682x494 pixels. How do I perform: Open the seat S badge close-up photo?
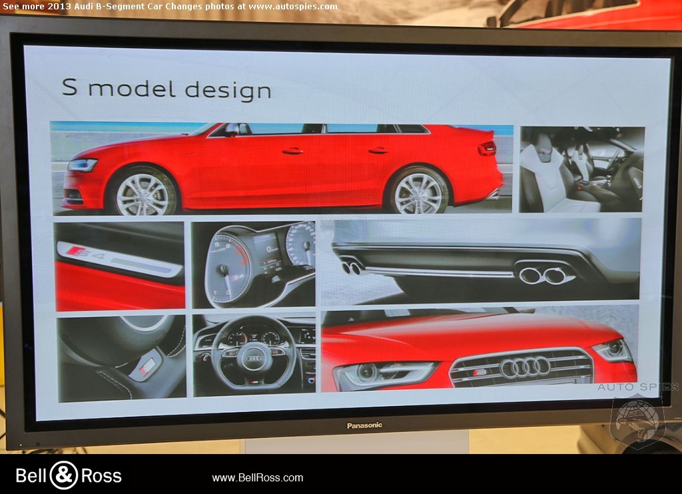122,358
